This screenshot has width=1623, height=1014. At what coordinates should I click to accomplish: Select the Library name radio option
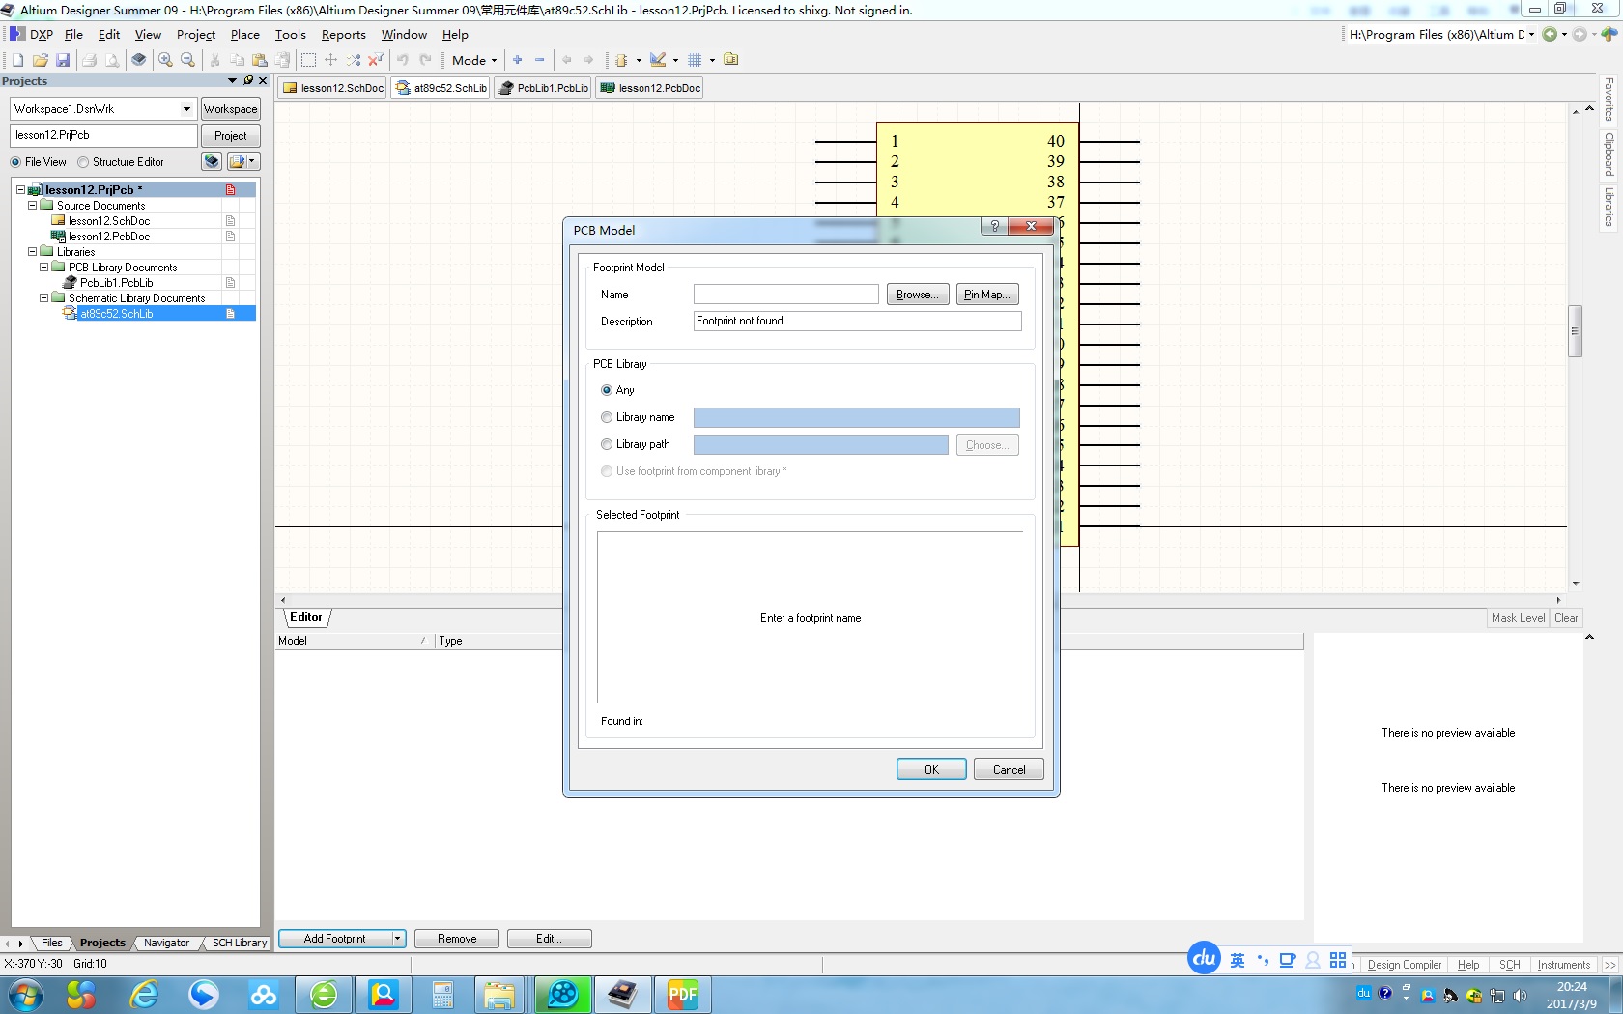click(x=607, y=417)
